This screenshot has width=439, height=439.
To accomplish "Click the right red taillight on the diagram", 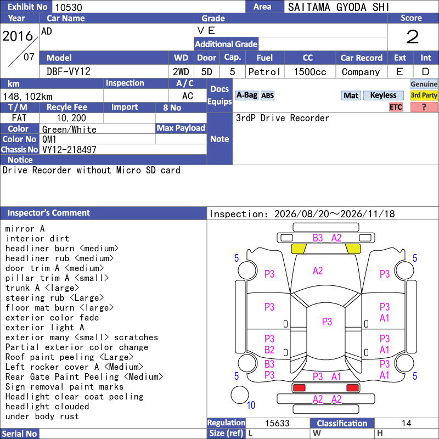I will [x=352, y=388].
